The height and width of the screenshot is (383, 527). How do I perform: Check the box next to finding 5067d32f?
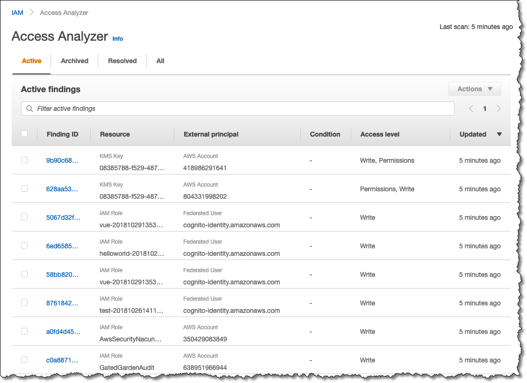coord(24,217)
